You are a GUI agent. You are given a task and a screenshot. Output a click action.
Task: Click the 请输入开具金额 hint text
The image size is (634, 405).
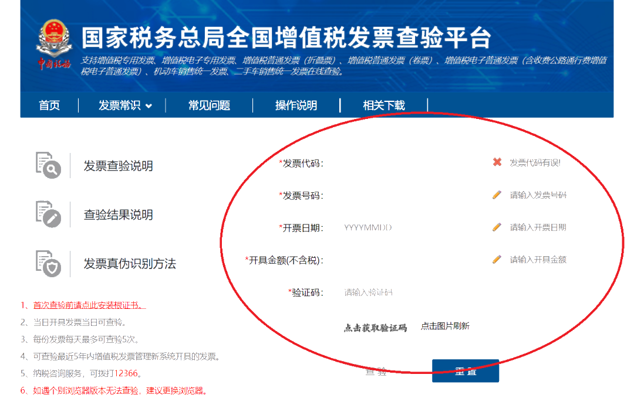(538, 260)
